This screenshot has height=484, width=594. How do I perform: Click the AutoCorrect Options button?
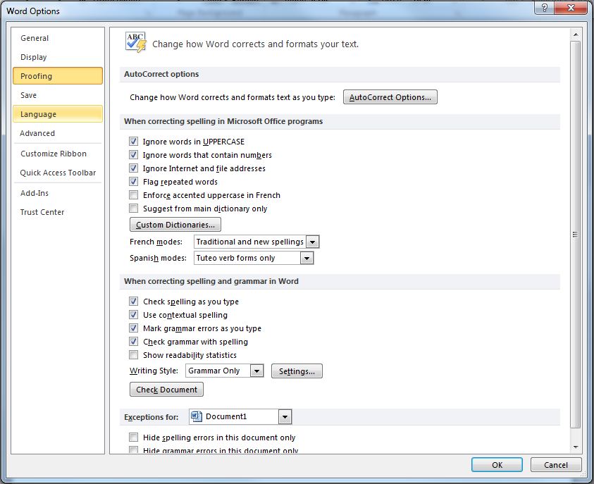coord(390,97)
